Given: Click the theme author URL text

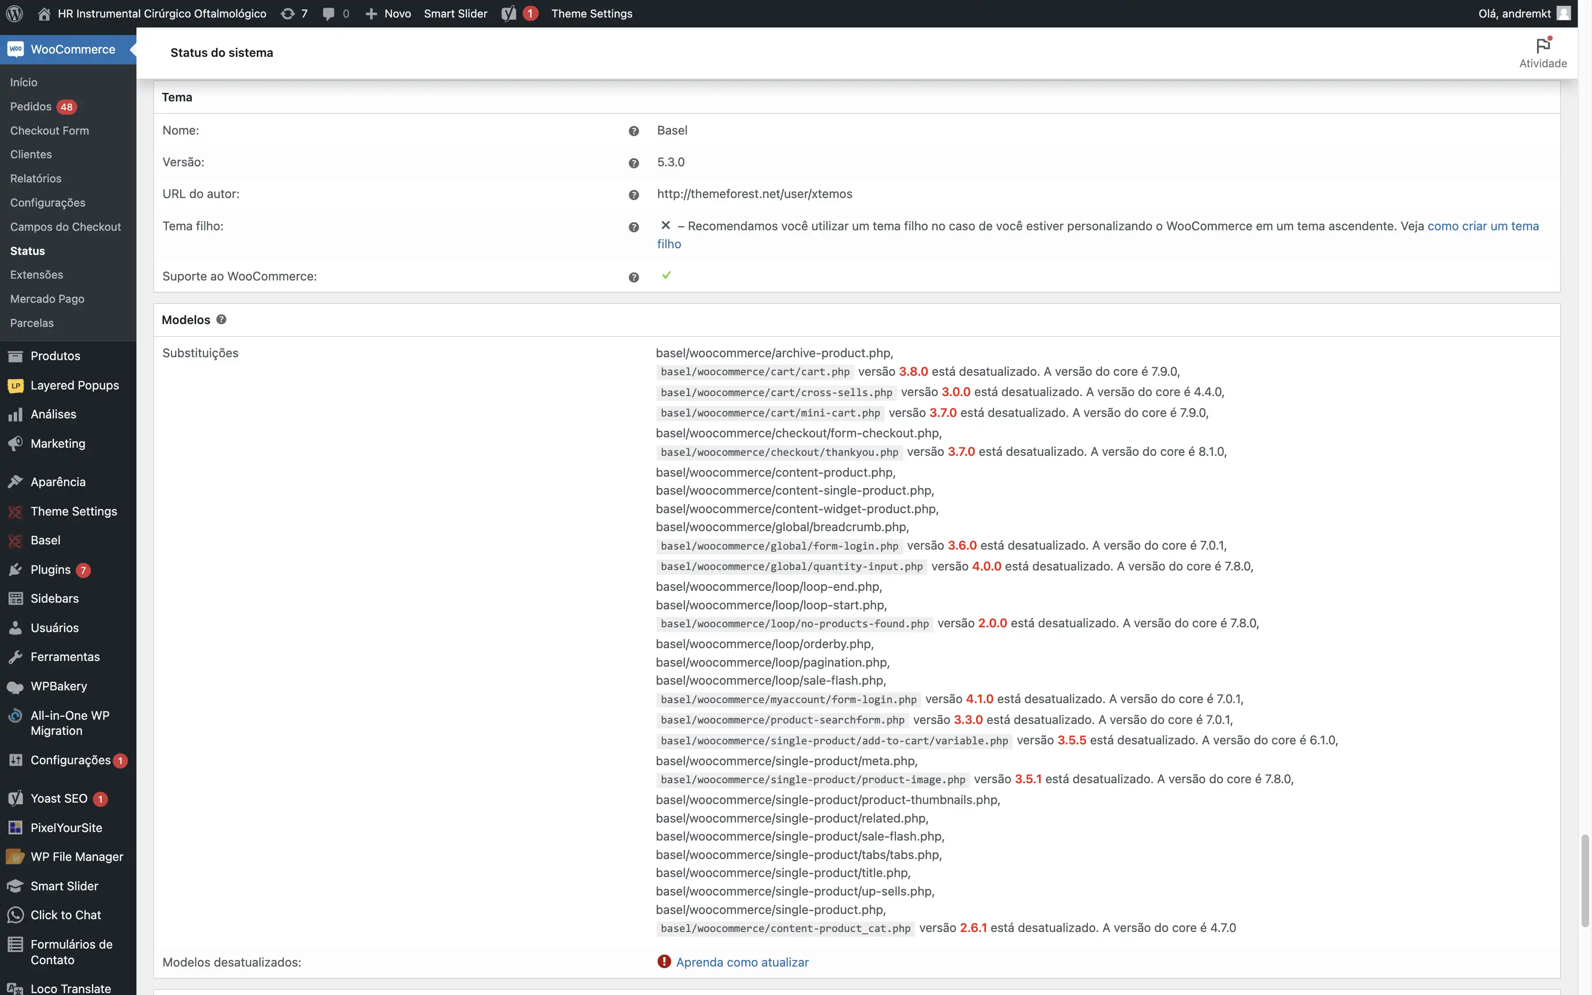Looking at the screenshot, I should (754, 193).
